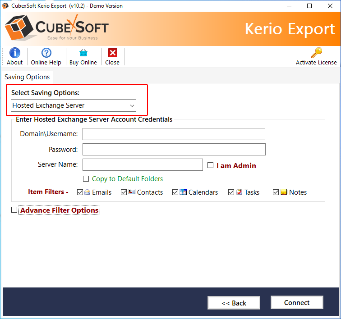The image size is (341, 319).
Task: Click the Tasks clipboard icon
Action: click(x=240, y=192)
